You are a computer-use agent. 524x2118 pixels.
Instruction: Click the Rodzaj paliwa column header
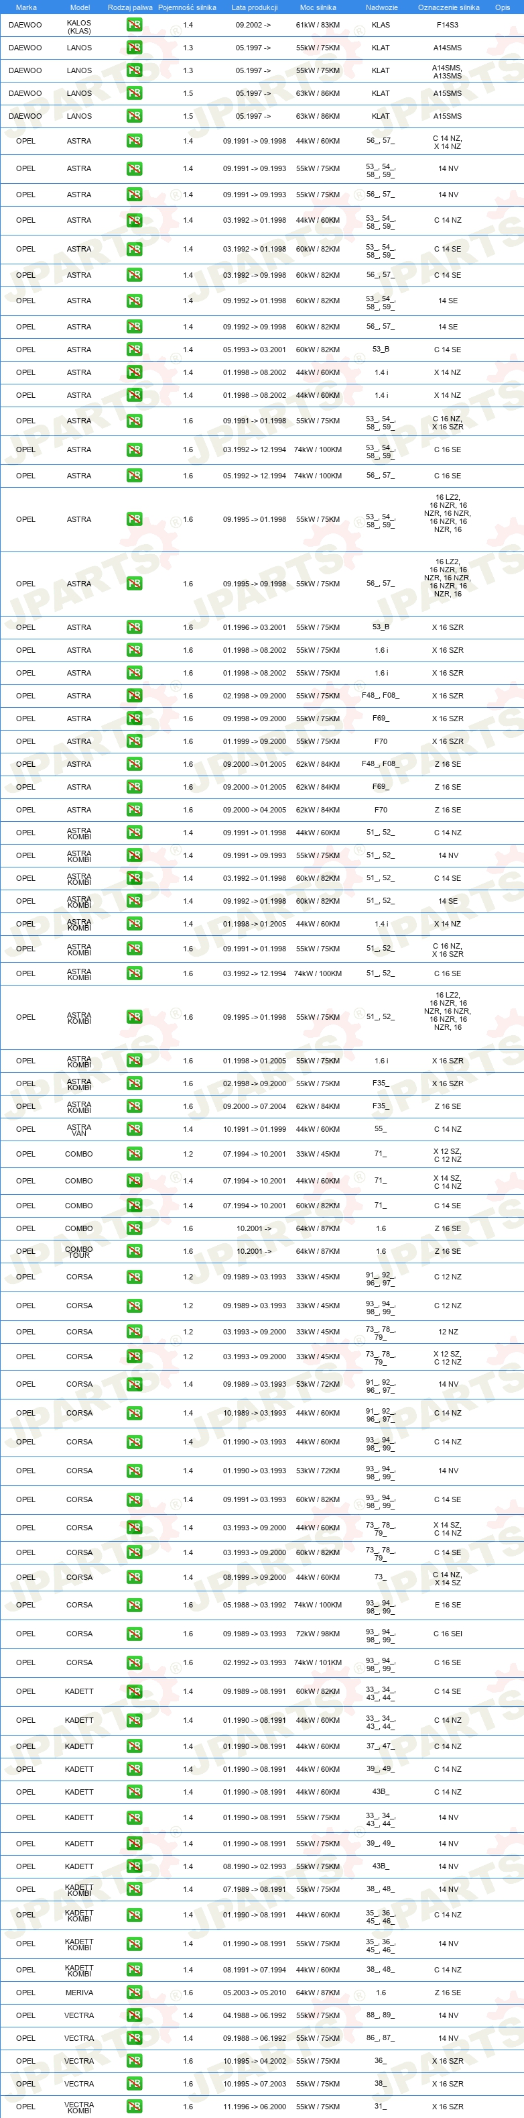coord(130,7)
